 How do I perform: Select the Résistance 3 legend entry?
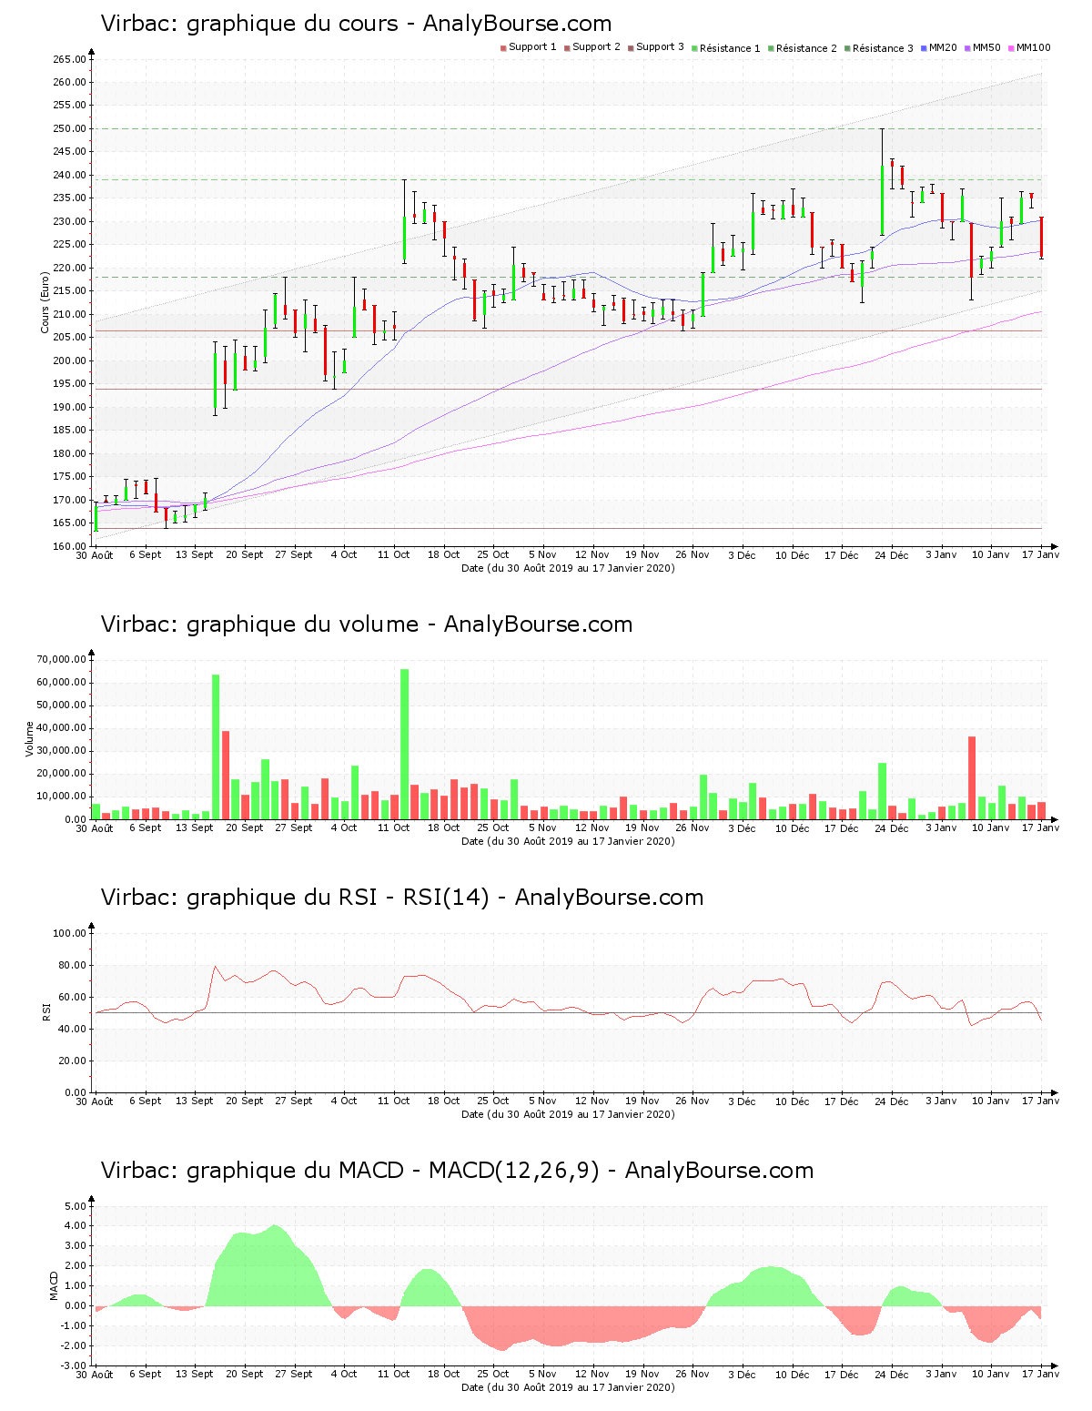(x=879, y=47)
